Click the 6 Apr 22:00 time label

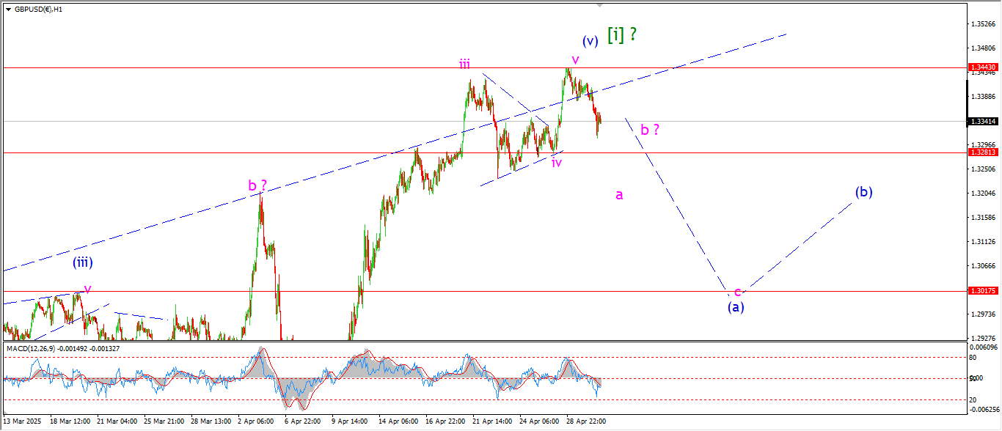(304, 422)
